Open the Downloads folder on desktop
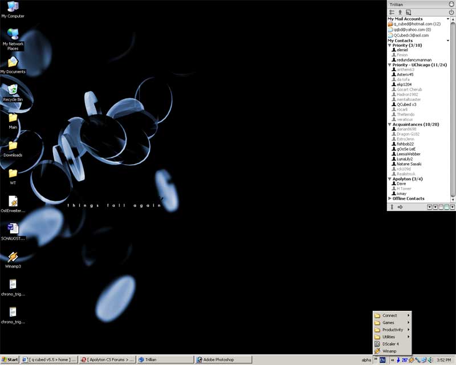Viewport: 456px width, 365px height. (13, 145)
